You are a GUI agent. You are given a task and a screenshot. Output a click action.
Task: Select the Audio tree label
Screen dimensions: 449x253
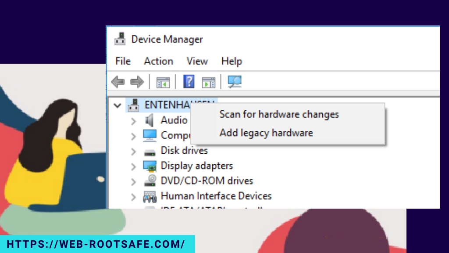pos(174,120)
